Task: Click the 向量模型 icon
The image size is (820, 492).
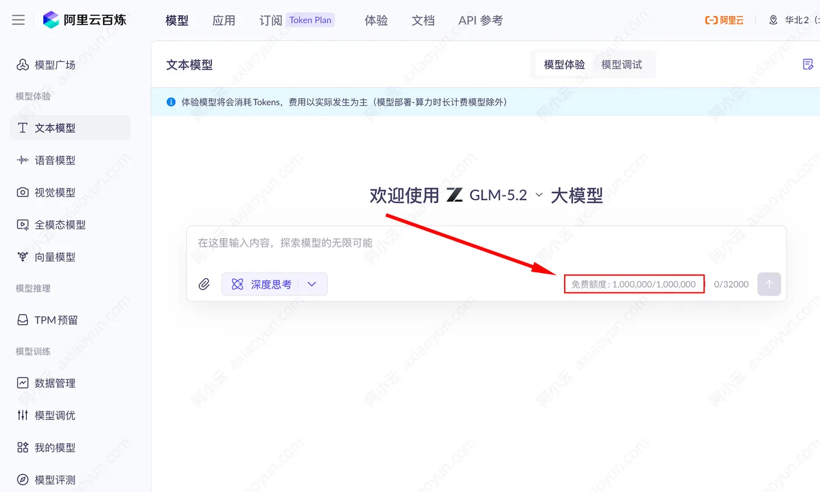Action: coord(22,256)
